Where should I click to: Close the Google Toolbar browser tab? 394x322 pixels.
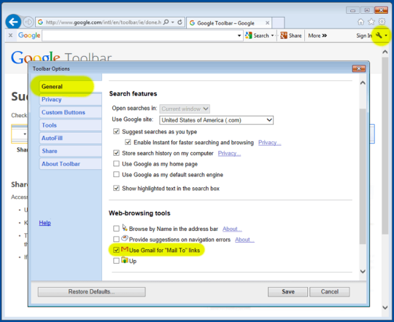point(267,23)
